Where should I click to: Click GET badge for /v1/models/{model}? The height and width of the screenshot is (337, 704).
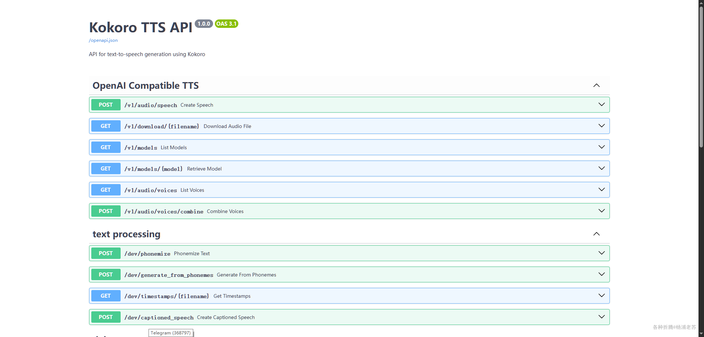[x=106, y=169]
